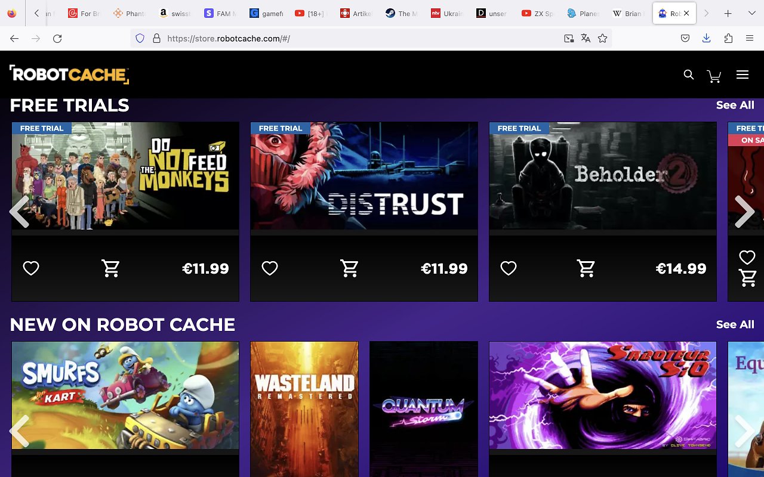This screenshot has width=764, height=477.
Task: Switch to the Ukrain ntv tab
Action: pyautogui.click(x=448, y=13)
